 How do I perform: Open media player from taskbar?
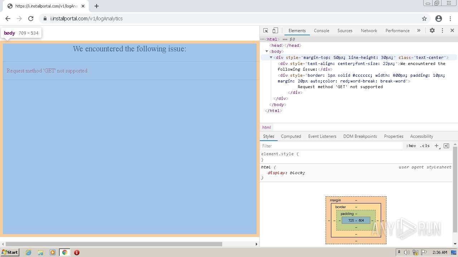tap(53, 252)
